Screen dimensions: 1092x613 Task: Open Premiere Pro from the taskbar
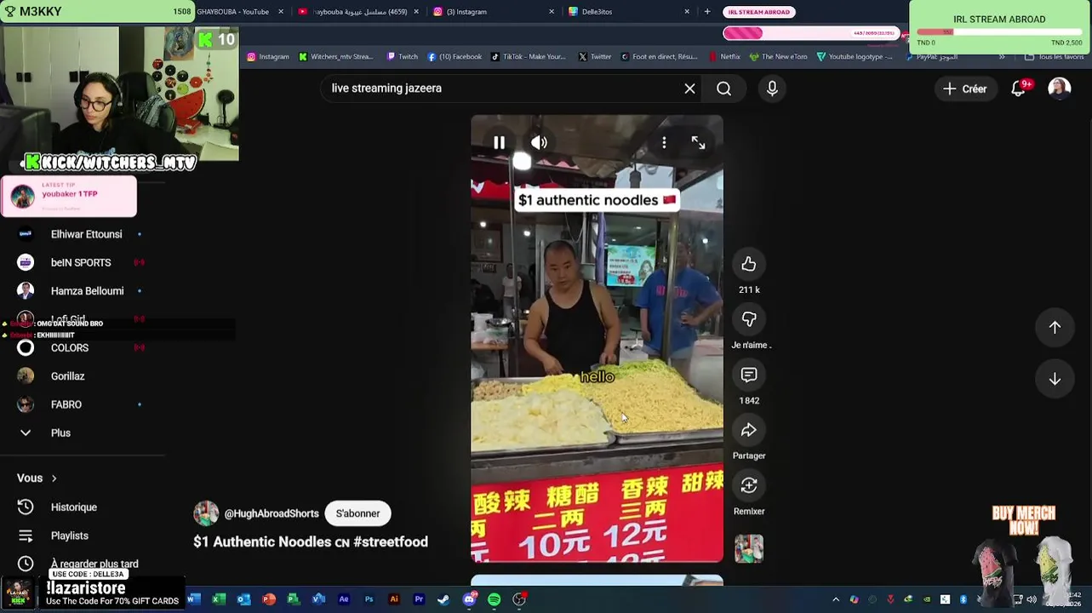click(x=419, y=599)
